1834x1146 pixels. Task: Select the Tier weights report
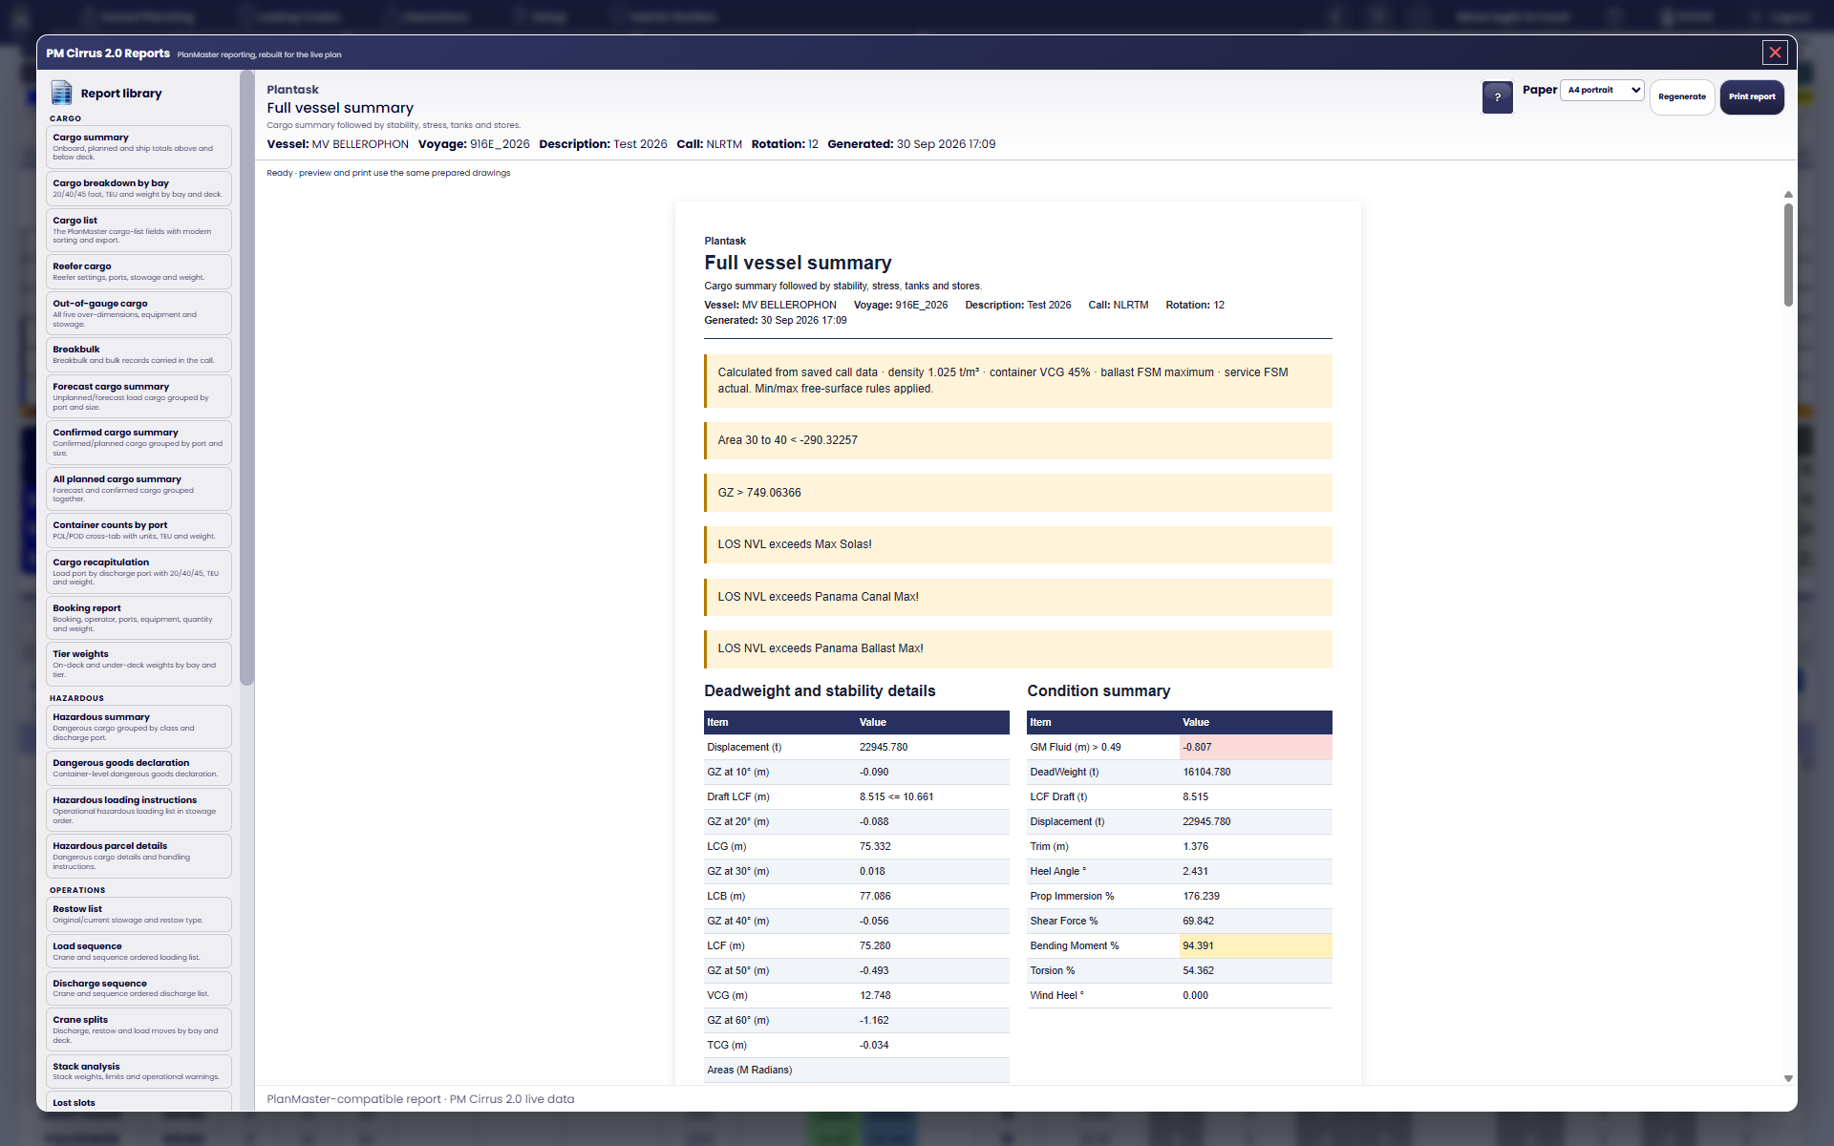click(139, 663)
